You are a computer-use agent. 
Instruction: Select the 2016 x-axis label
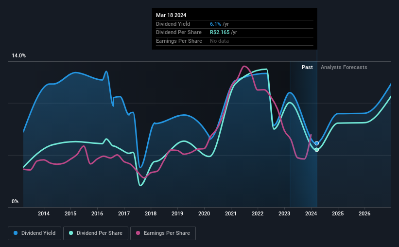[x=97, y=213]
